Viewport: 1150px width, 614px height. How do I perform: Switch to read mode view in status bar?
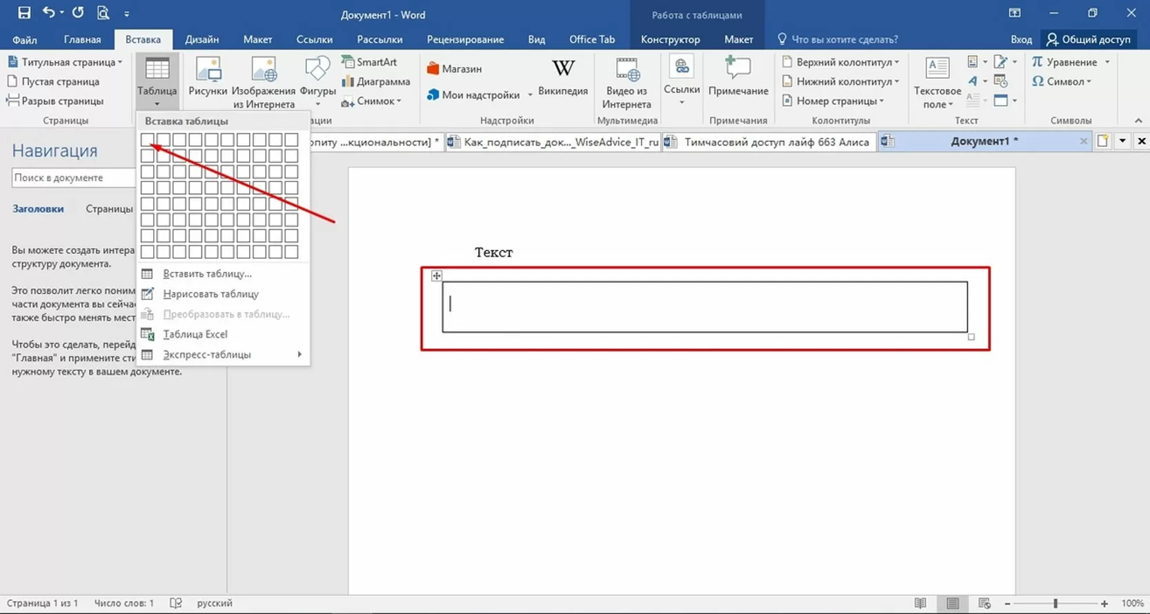pyautogui.click(x=920, y=604)
